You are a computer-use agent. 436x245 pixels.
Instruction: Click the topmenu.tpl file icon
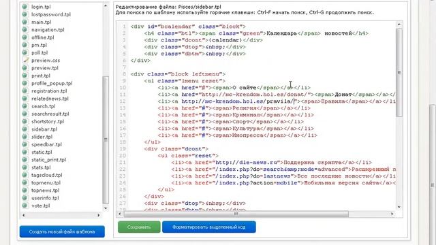click(25, 182)
